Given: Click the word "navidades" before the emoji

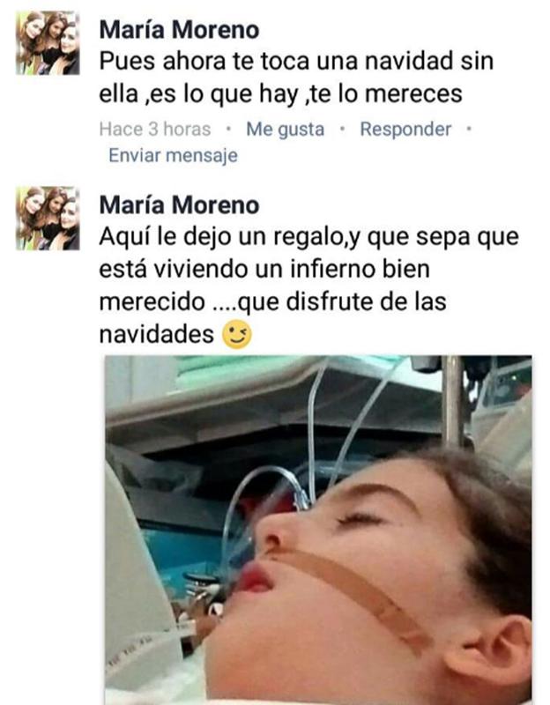Looking at the screenshot, I should tap(156, 335).
